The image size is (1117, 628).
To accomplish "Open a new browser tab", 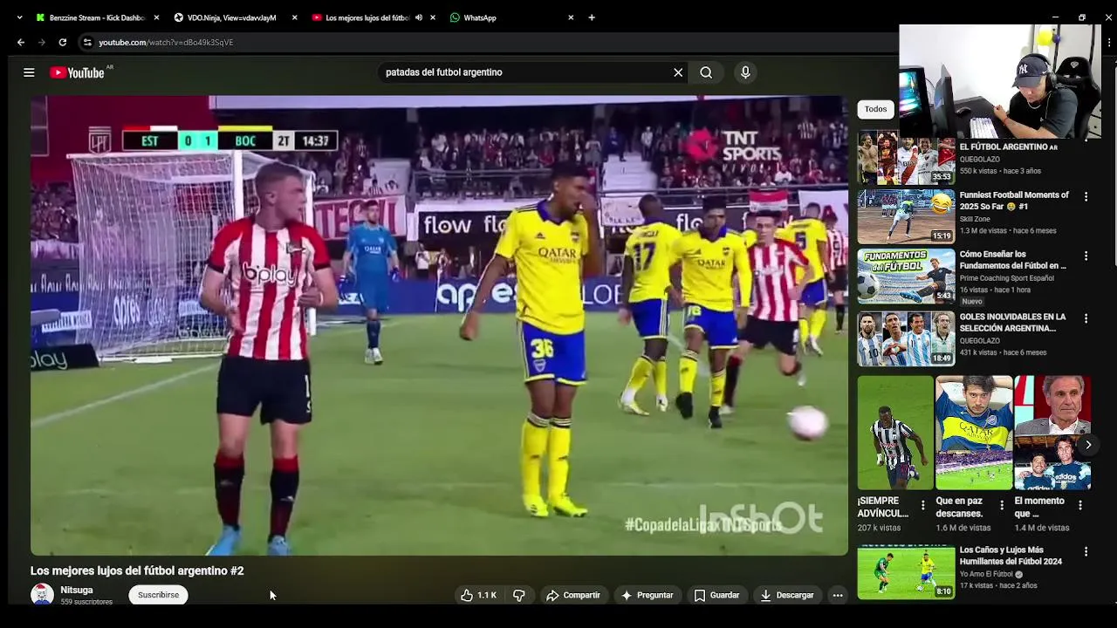I will click(592, 17).
